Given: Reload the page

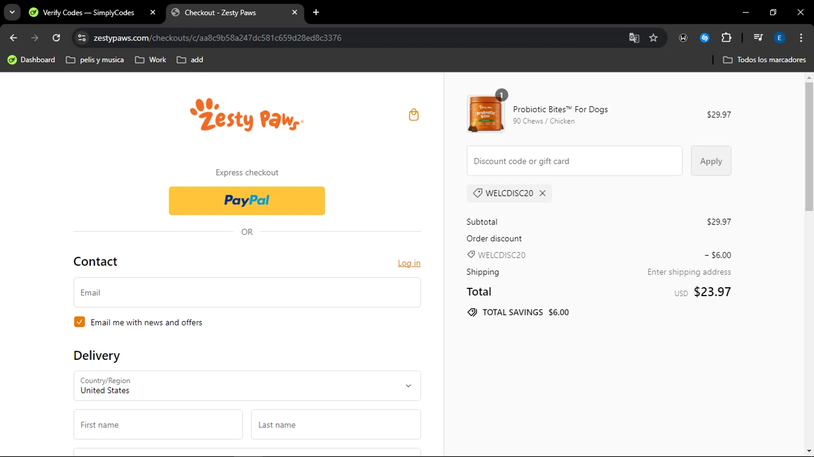Looking at the screenshot, I should [56, 38].
